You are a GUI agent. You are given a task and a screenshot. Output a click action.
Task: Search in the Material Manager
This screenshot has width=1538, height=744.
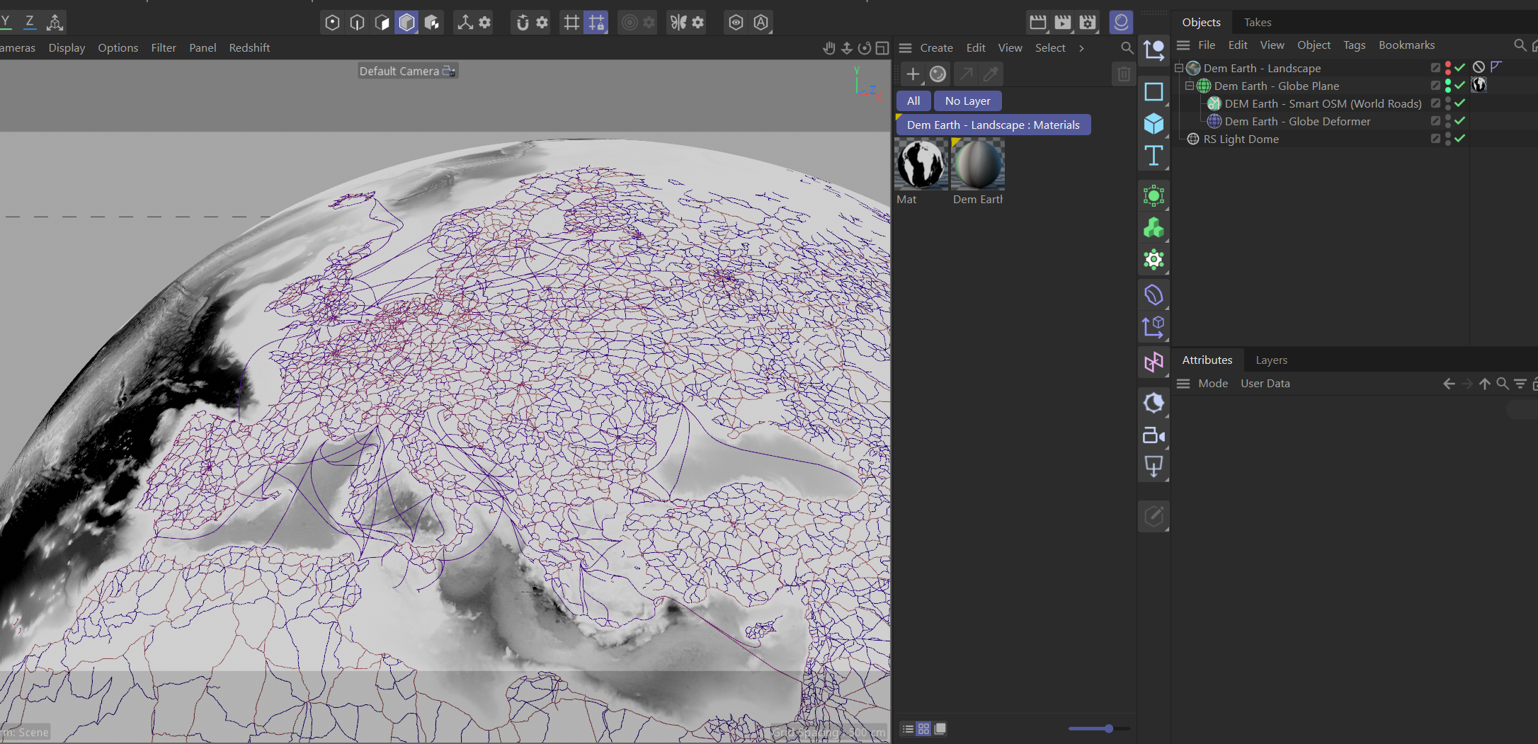pyautogui.click(x=1127, y=47)
